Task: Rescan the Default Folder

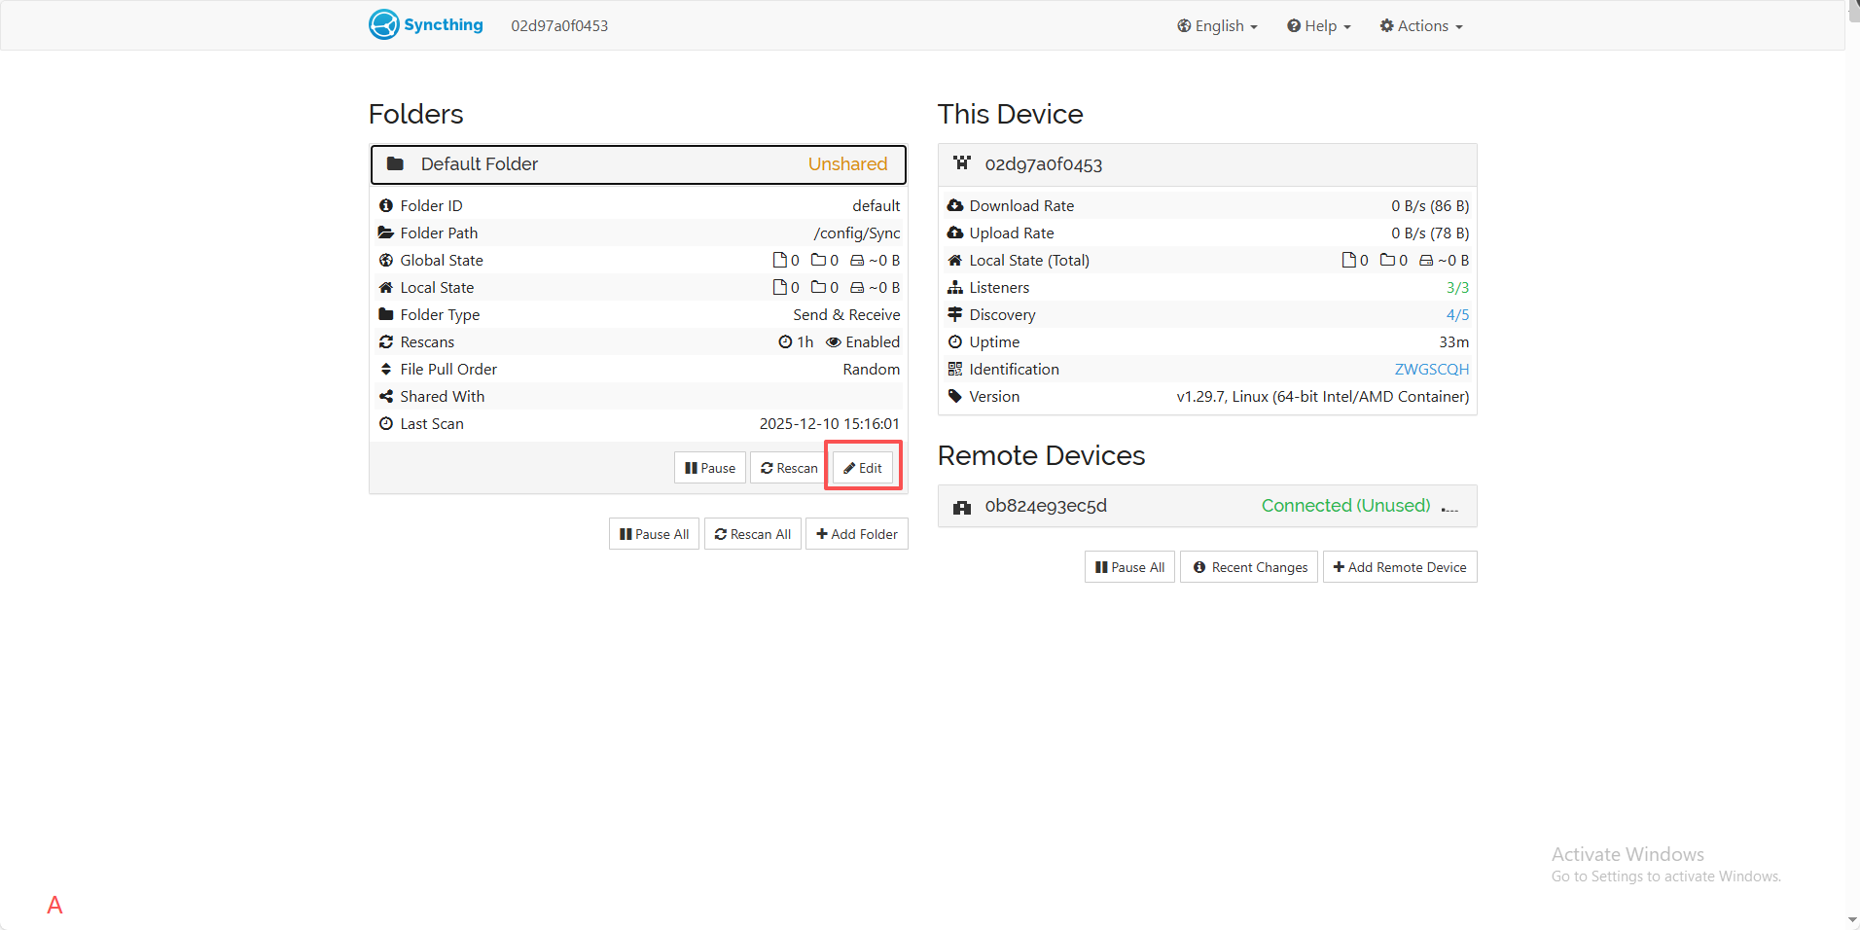Action: click(x=789, y=468)
